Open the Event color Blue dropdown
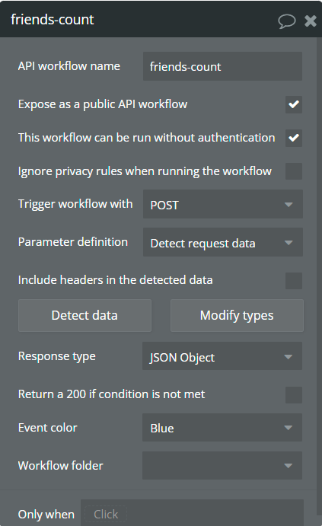Image resolution: width=322 pixels, height=526 pixels. [222, 428]
